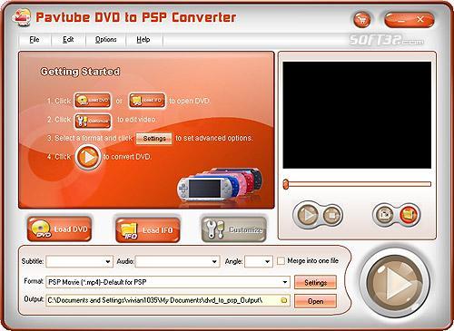Stop the preview playback
This screenshot has height=331, width=454.
[x=331, y=215]
